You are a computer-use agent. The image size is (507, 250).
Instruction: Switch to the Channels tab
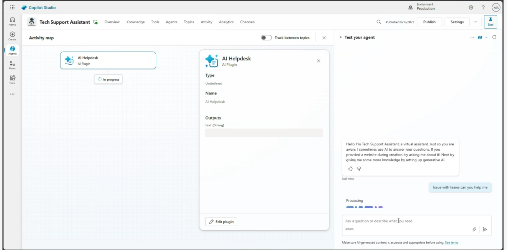(x=248, y=22)
